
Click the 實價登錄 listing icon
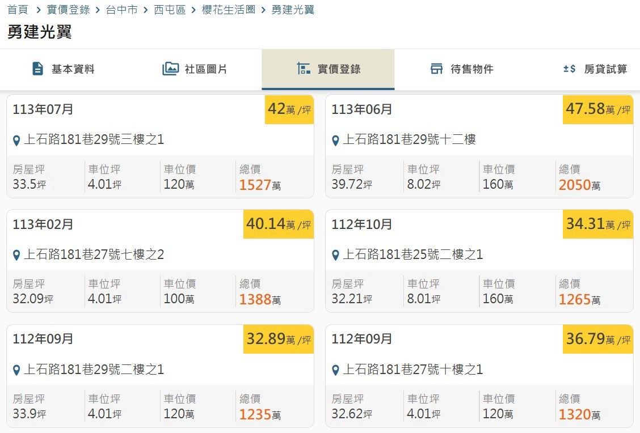304,69
